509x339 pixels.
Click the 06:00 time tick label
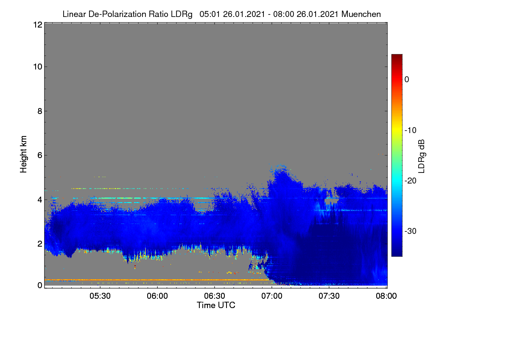coord(157,296)
